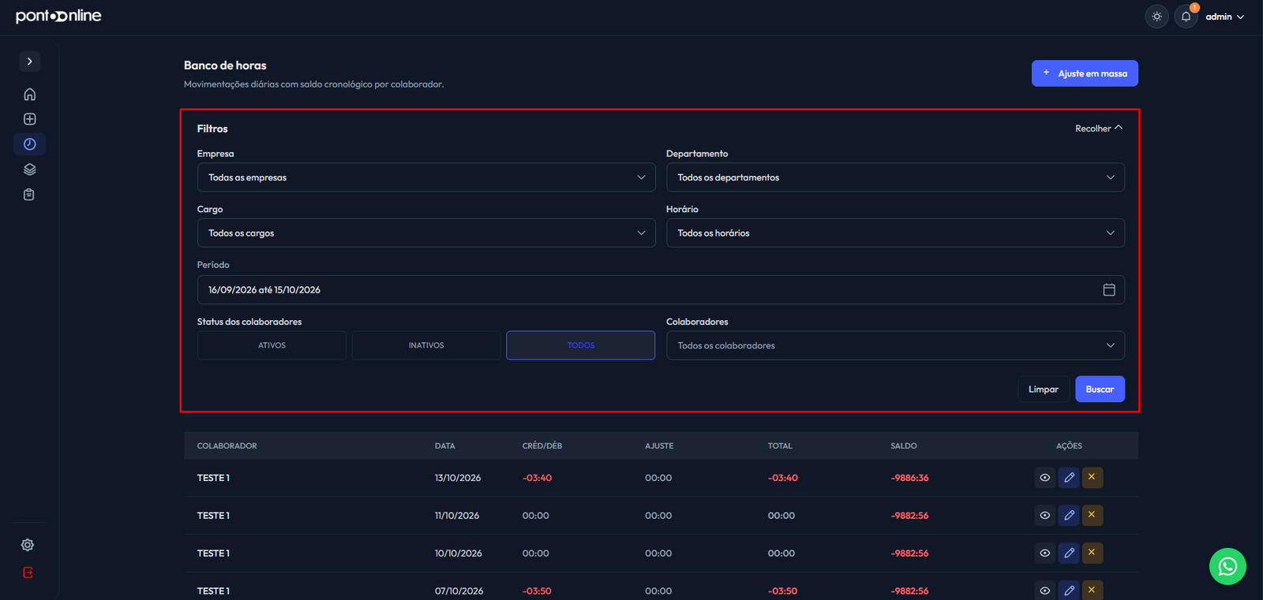
Task: Edit the 11/10/2026 row with pencil
Action: point(1069,516)
